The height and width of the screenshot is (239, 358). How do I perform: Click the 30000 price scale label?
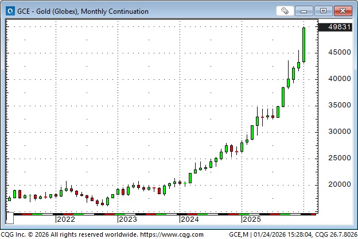point(337,132)
